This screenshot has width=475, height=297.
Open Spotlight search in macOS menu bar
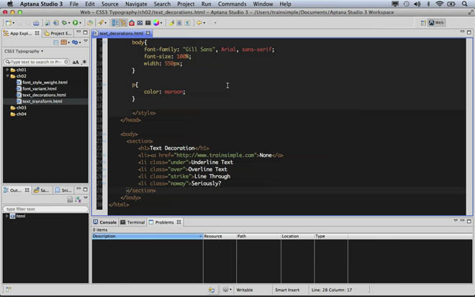coord(464,4)
